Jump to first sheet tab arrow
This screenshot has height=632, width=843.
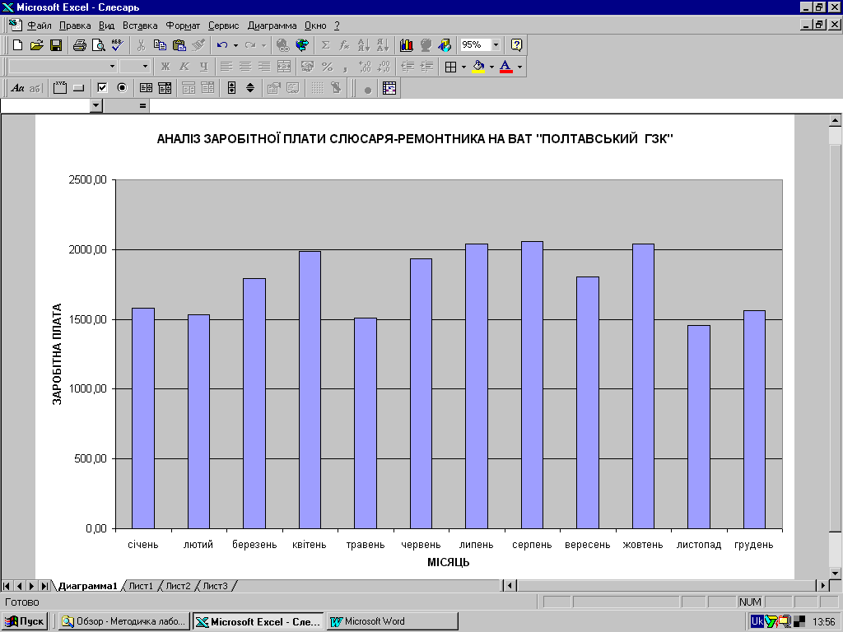coord(7,586)
